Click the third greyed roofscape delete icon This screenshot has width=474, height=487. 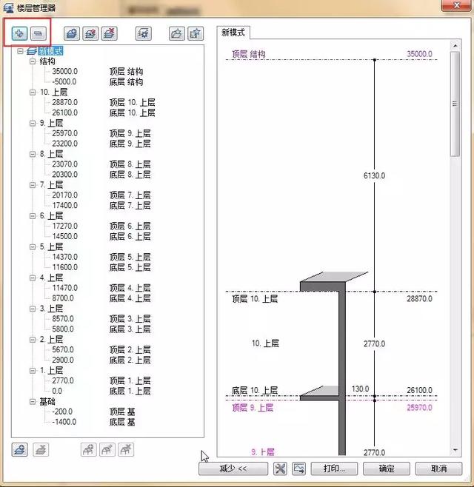coord(126,449)
